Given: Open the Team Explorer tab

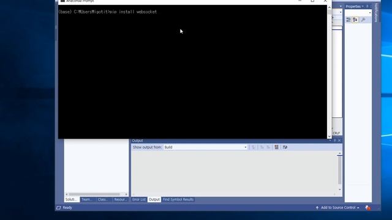Looking at the screenshot, I should [x=87, y=200].
